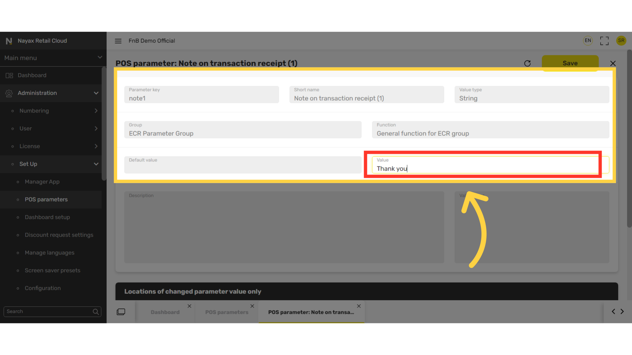The height and width of the screenshot is (355, 632).
Task: Click the search magnifier icon
Action: coord(96,312)
